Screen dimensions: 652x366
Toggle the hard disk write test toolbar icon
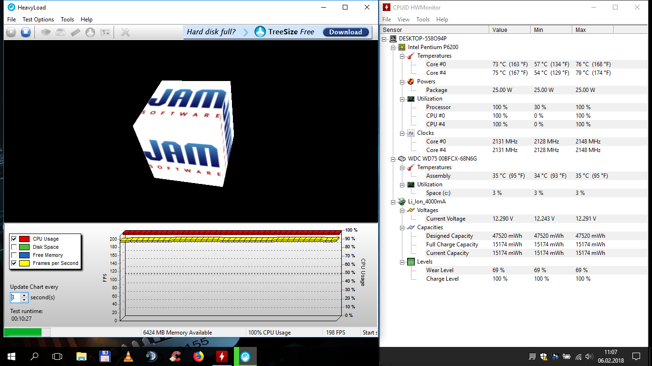(x=61, y=32)
